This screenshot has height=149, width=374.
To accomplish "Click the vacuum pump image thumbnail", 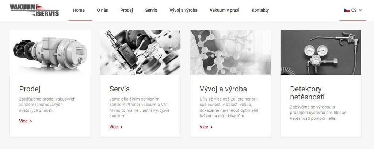I will [50, 52].
